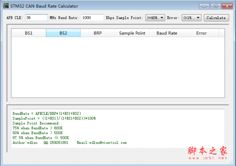Click the BaudRate formula text line
The width and height of the screenshot is (236, 166).
pos(47,113)
